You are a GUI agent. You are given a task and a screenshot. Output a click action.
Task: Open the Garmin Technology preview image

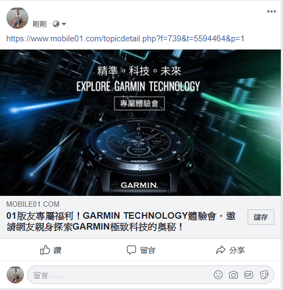pos(140,122)
